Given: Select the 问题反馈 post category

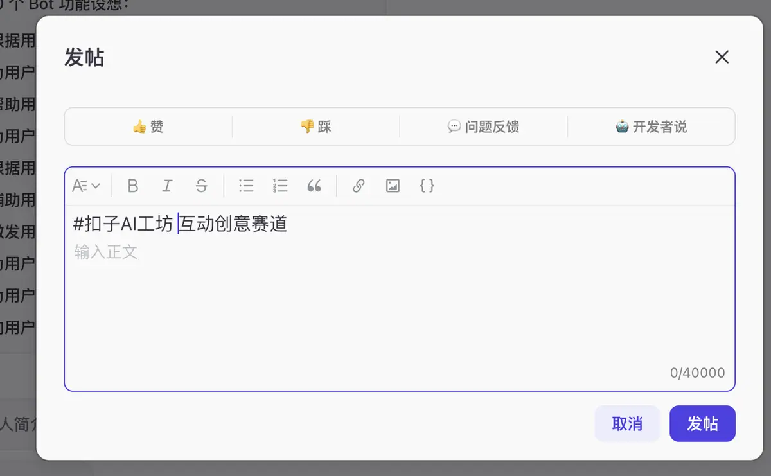Looking at the screenshot, I should [484, 127].
